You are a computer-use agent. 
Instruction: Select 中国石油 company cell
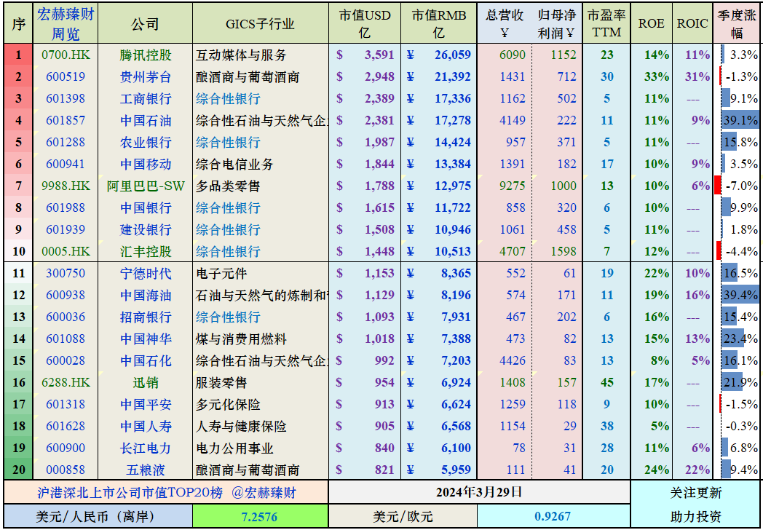pos(146,120)
